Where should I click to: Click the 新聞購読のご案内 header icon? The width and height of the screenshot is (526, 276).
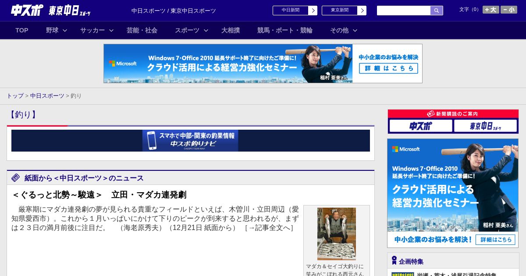pos(430,113)
